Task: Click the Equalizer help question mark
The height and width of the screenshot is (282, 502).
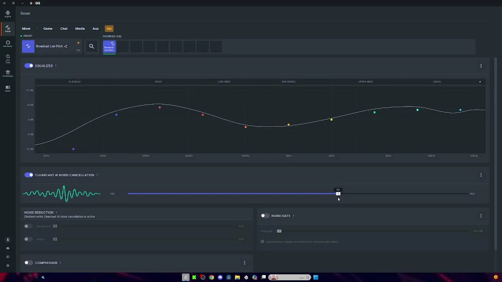Action: coord(56,66)
